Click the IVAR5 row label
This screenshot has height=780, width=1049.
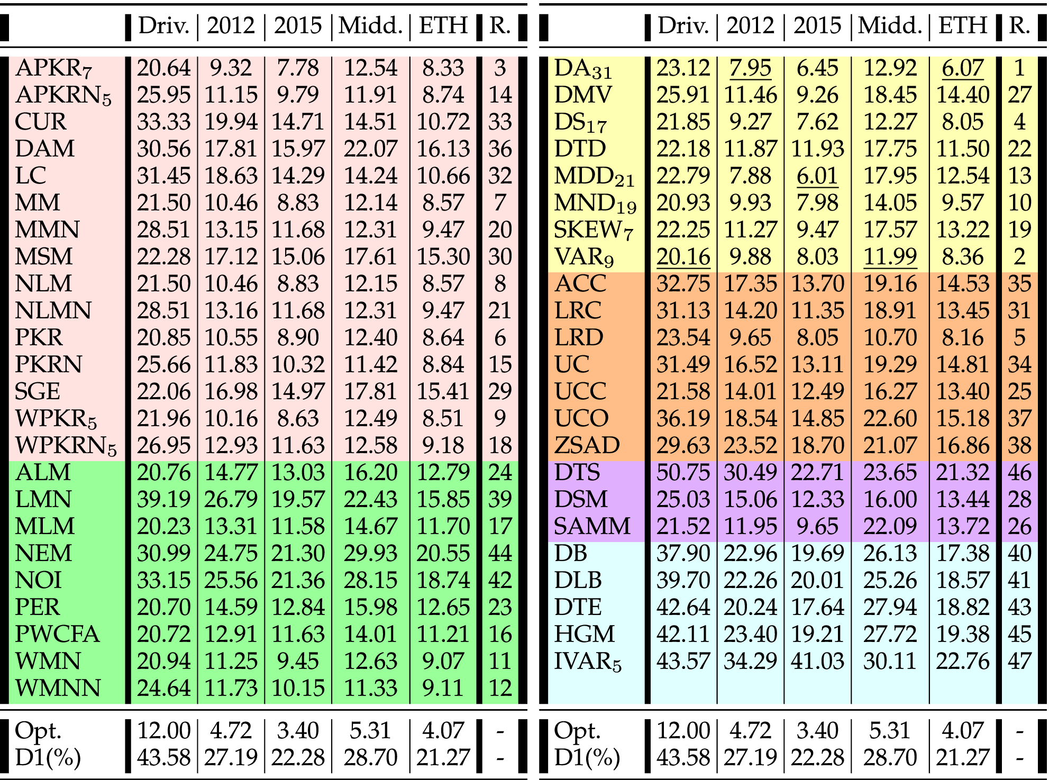[588, 662]
